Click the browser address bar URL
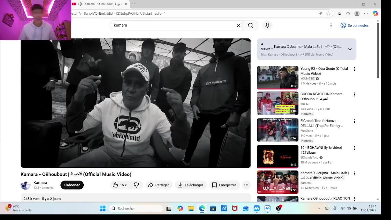The image size is (391, 220). click(x=119, y=13)
